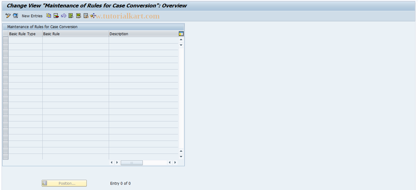Click the Select Block icon
Image resolution: width=418 pixels, height=190 pixels.
78,16
